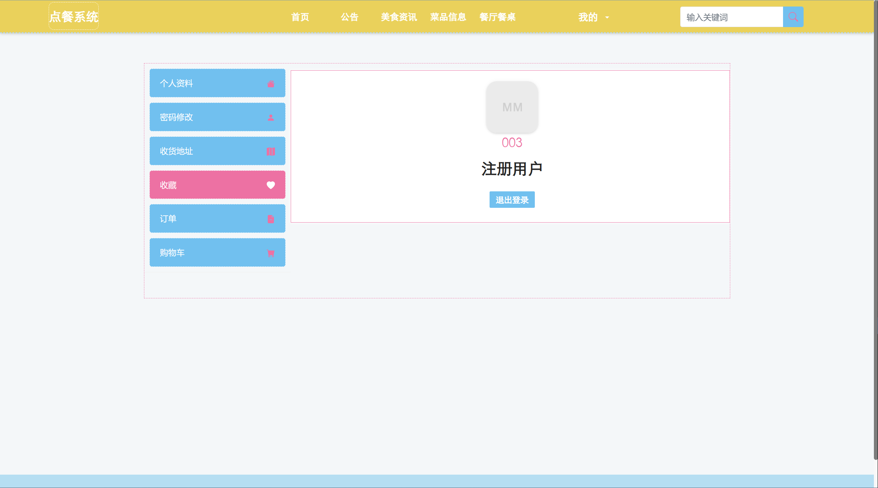Click the magnifier search icon button

(793, 17)
